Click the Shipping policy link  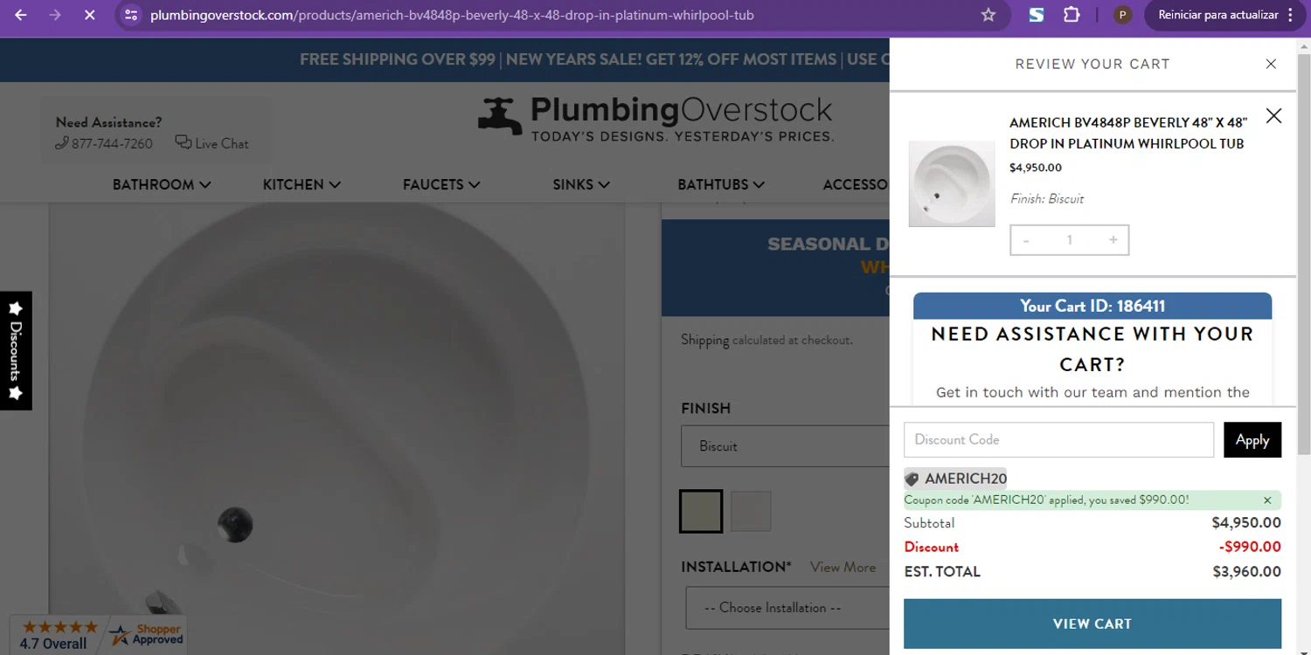coord(704,340)
